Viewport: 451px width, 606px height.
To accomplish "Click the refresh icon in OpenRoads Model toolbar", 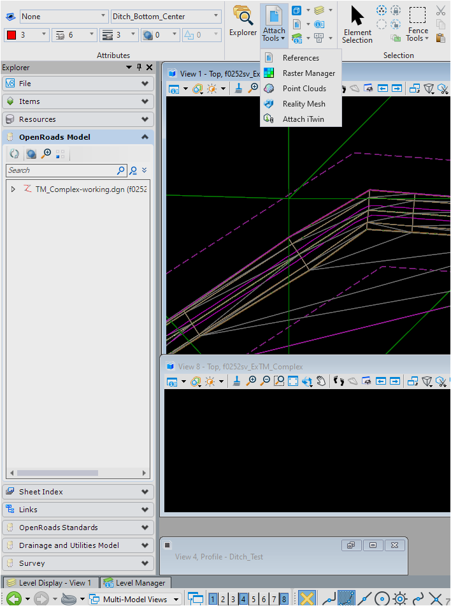I will pyautogui.click(x=15, y=154).
